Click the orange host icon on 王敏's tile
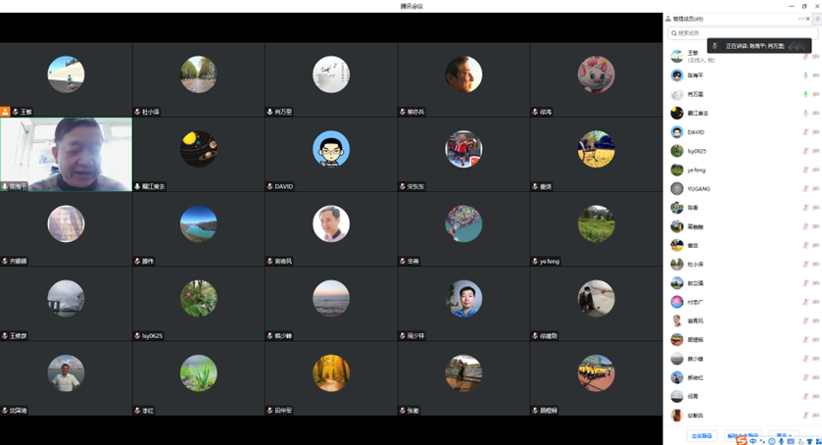This screenshot has width=822, height=445. coord(5,112)
